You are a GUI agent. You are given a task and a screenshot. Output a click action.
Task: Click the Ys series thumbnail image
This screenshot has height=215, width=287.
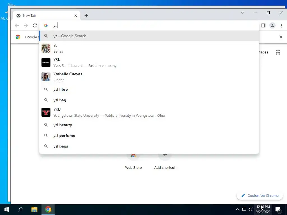46,48
